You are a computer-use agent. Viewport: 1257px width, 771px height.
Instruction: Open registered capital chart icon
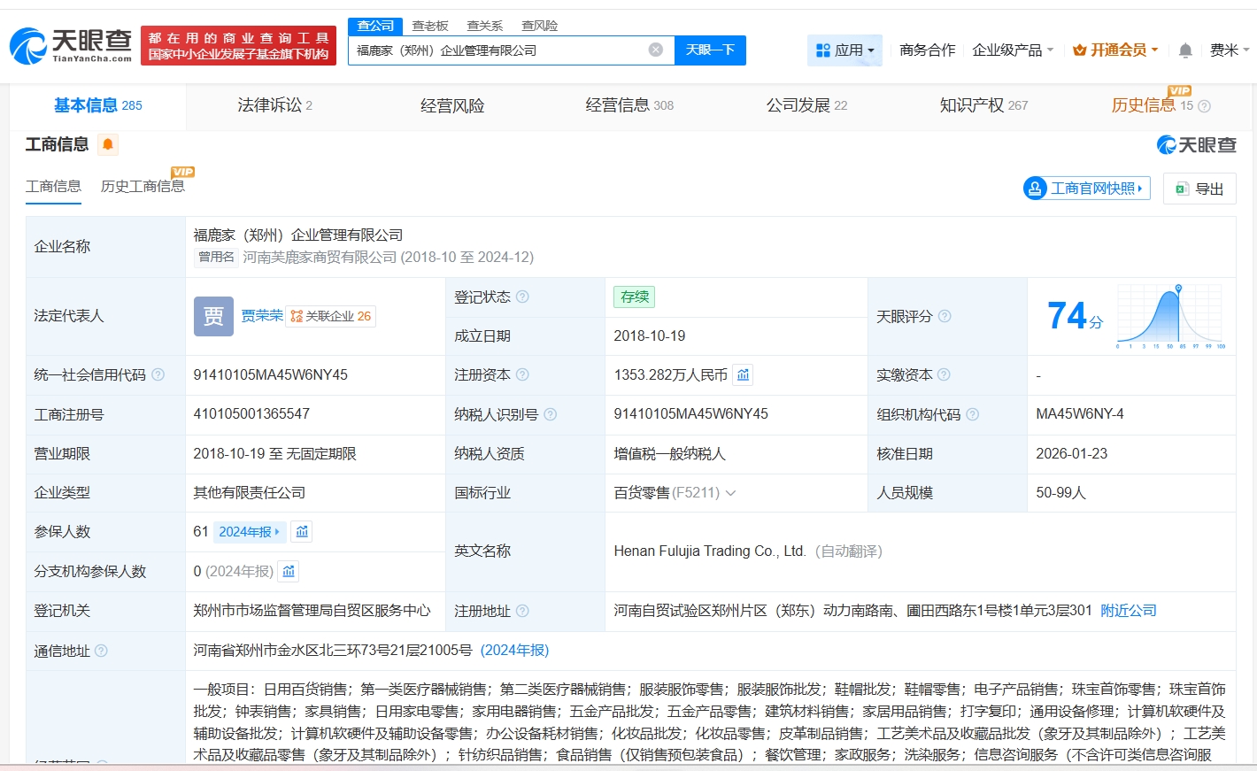(744, 375)
